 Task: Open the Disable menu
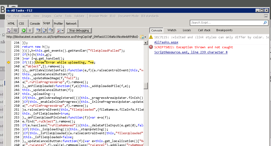pos(26,16)
